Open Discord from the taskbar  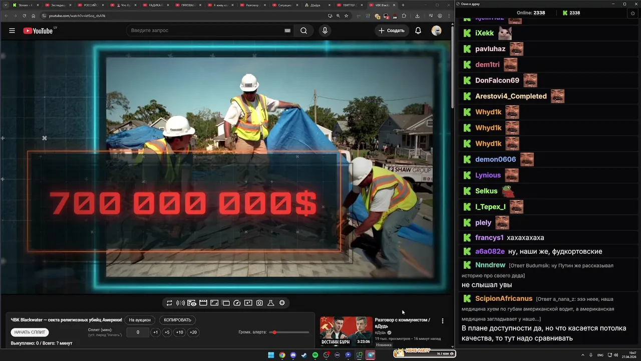click(x=293, y=355)
